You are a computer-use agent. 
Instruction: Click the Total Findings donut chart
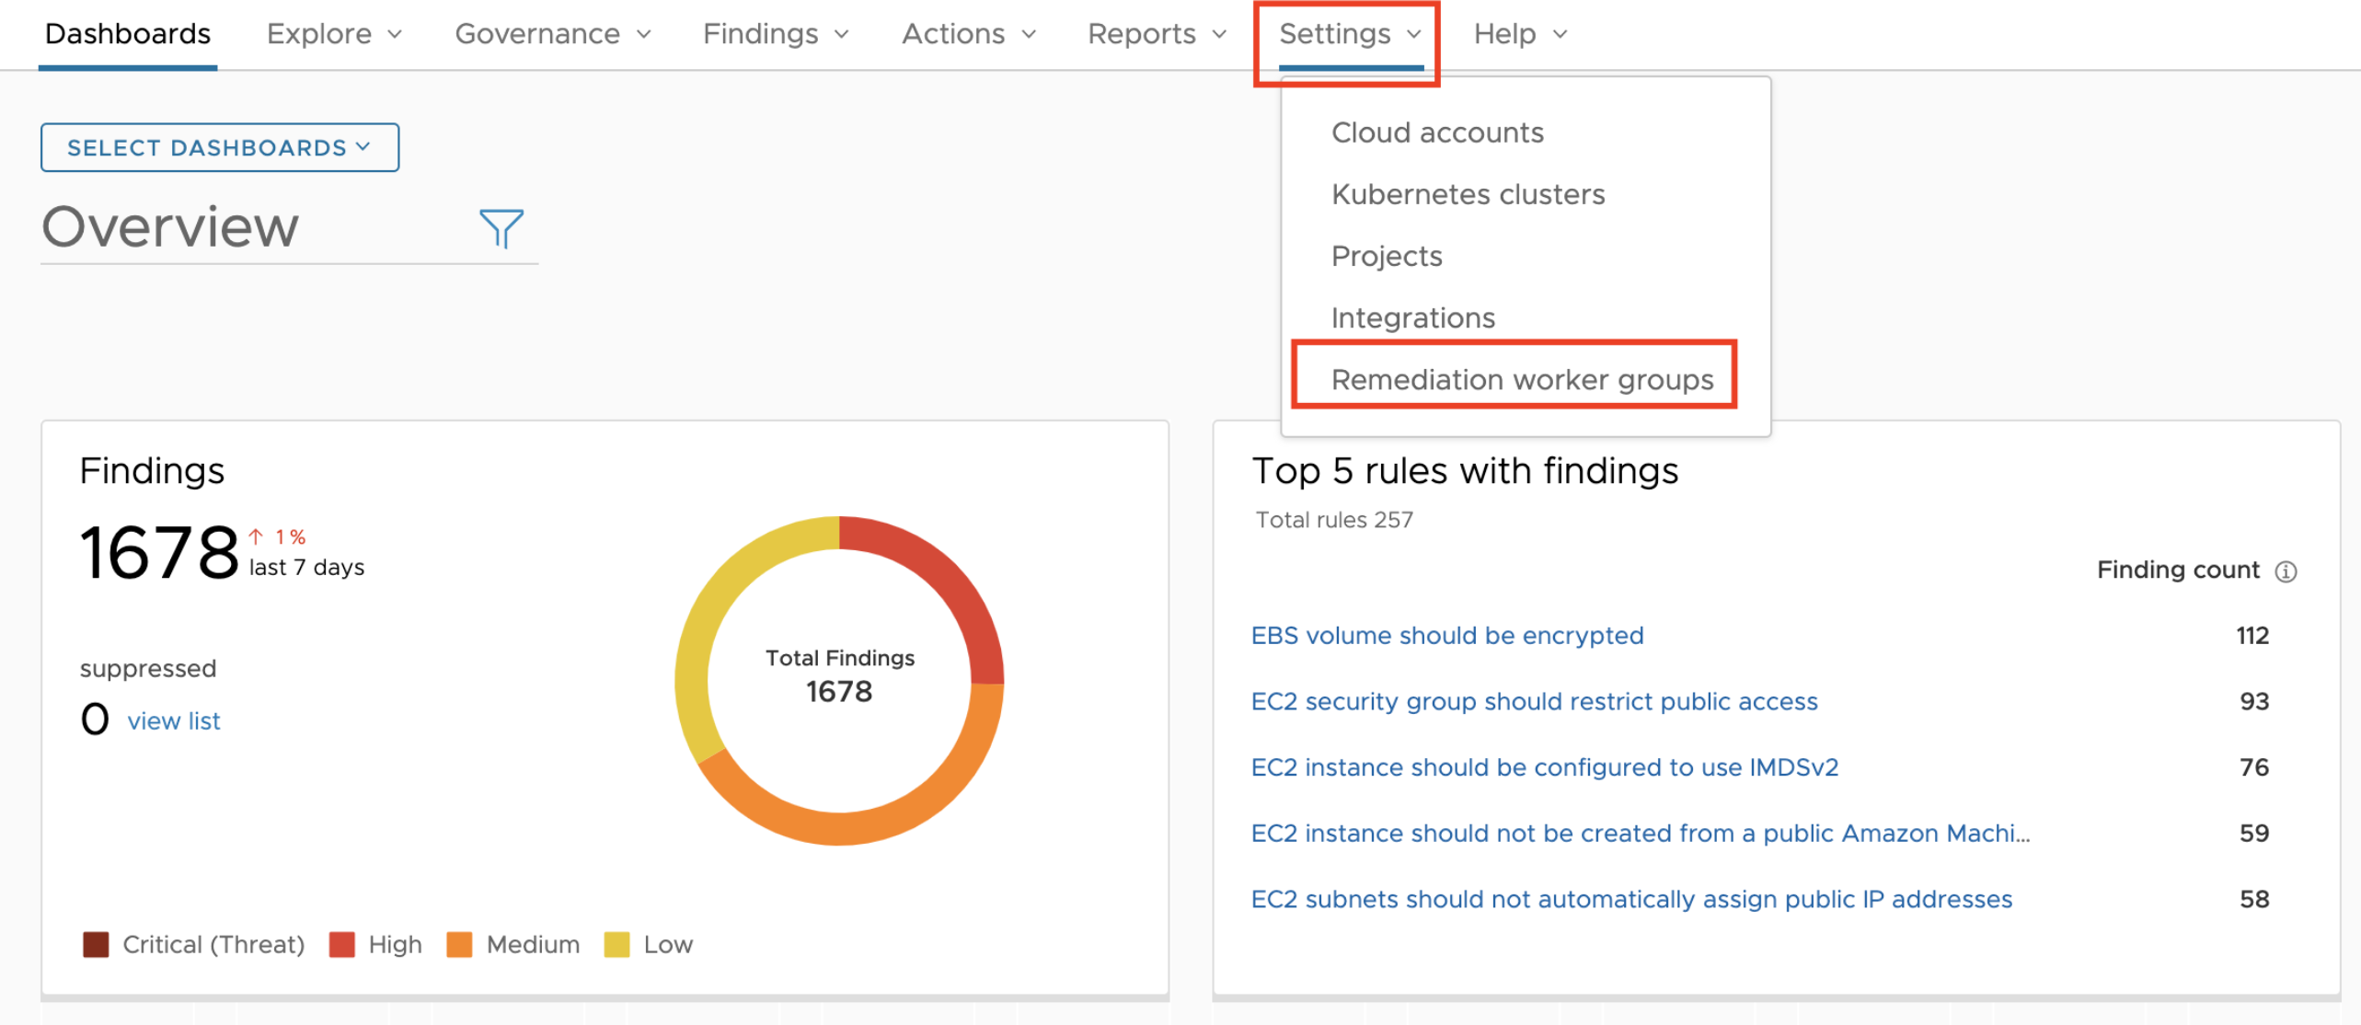838,679
